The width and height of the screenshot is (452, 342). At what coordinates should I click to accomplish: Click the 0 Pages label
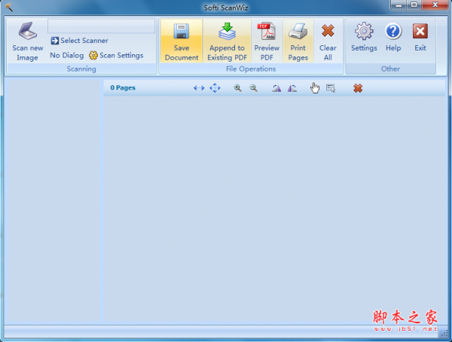[x=123, y=87]
